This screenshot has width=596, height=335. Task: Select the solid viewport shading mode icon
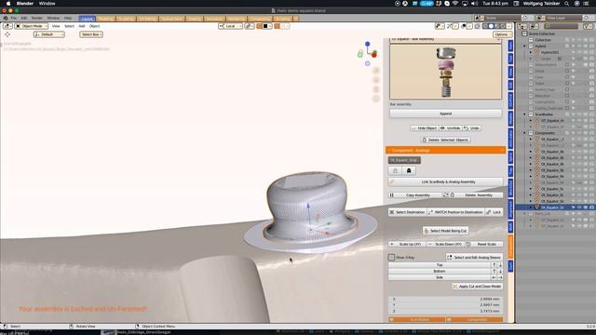pyautogui.click(x=491, y=26)
